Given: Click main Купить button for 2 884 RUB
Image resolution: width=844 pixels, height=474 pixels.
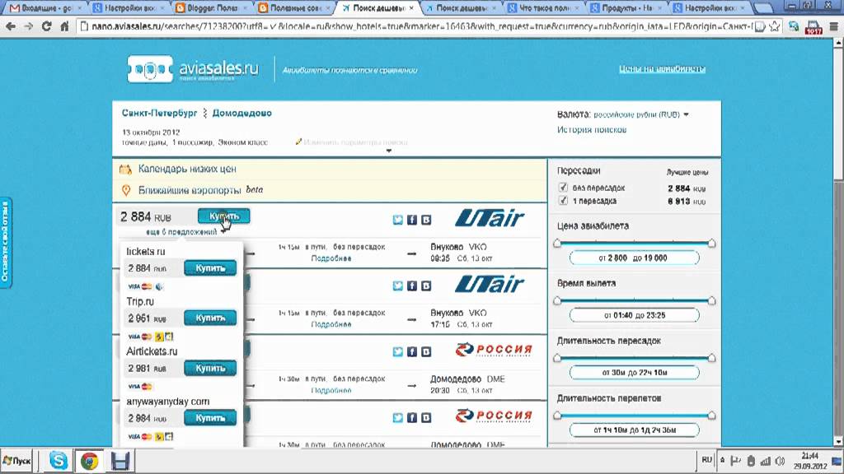Looking at the screenshot, I should 223,216.
